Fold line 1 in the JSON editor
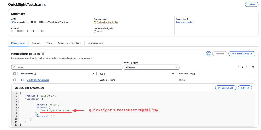The height and width of the screenshot is (130, 261). pyautogui.click(x=18, y=93)
